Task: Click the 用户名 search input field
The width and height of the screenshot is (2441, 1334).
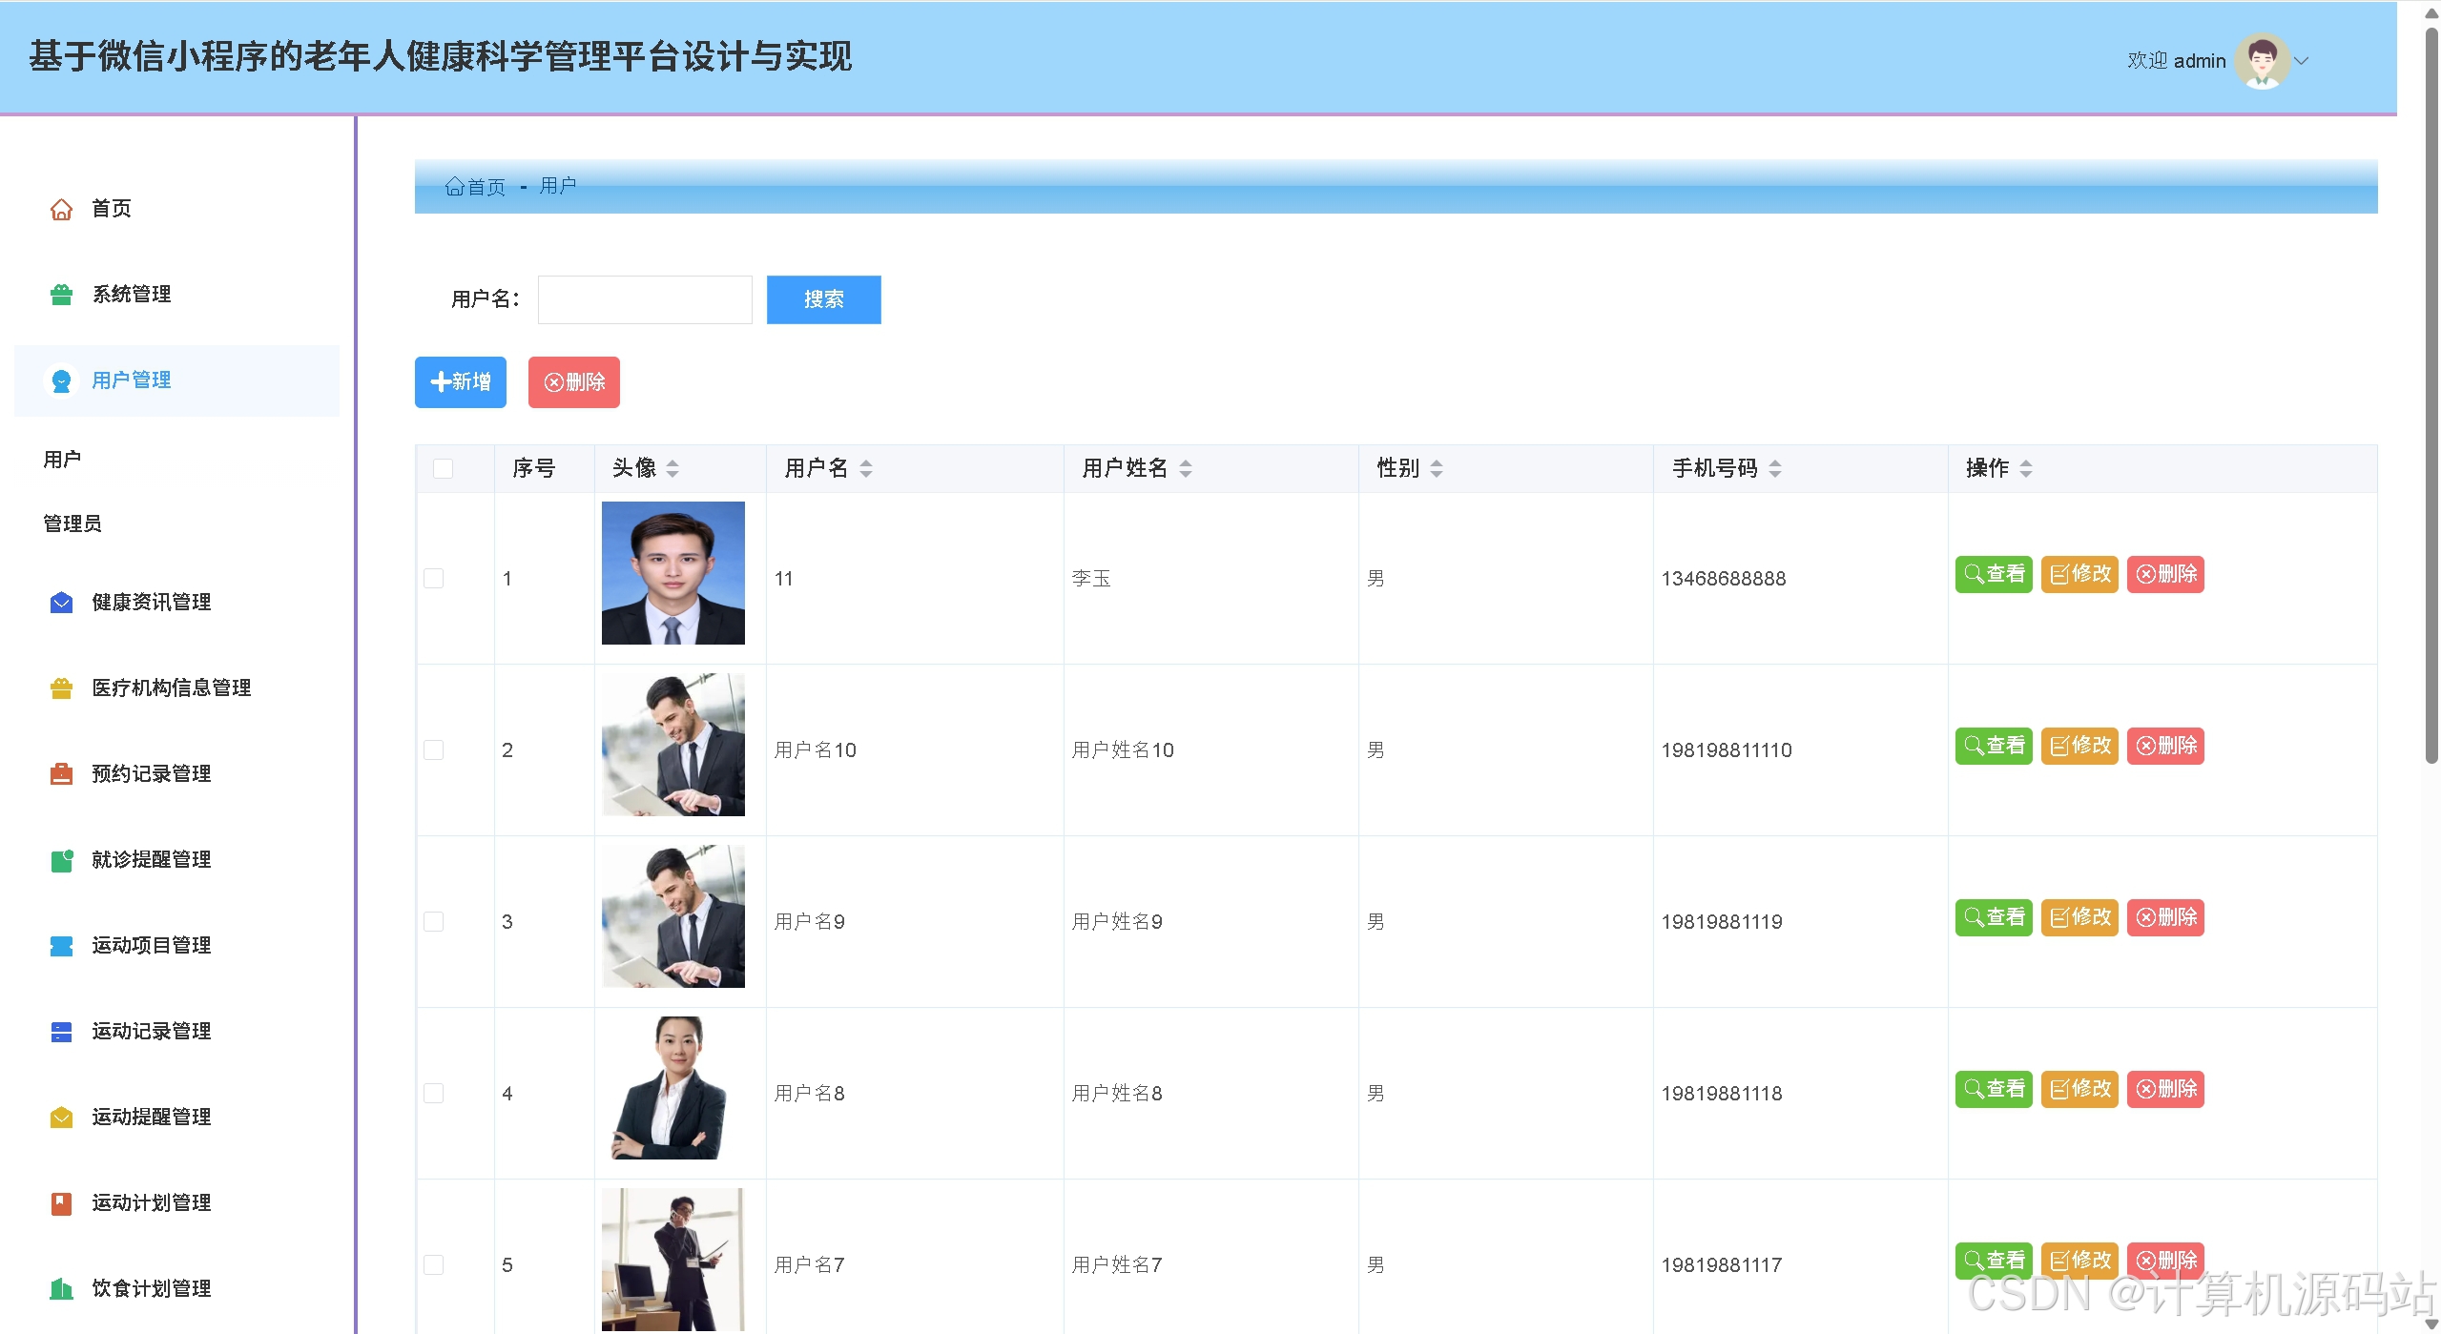Action: pos(645,299)
